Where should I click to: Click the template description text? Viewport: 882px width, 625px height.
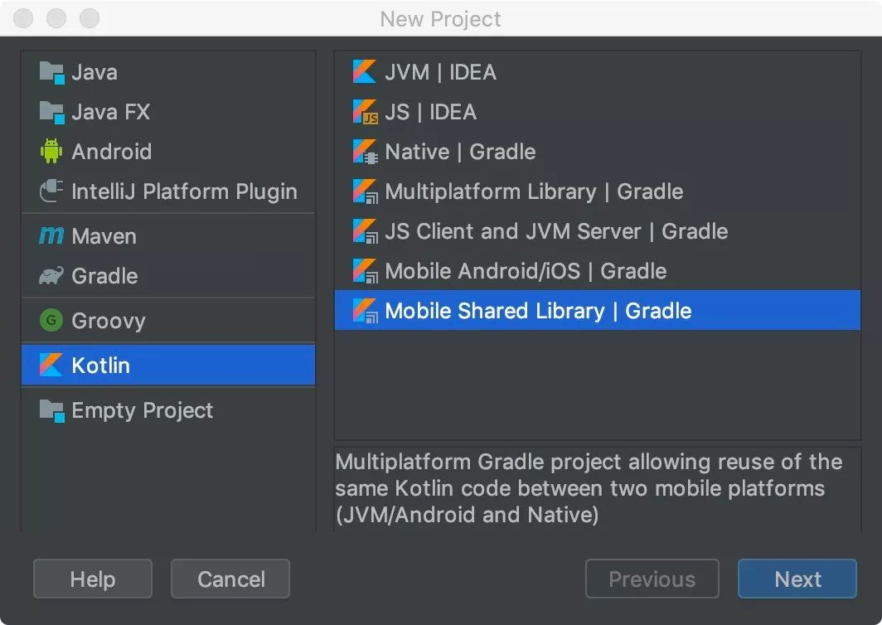pyautogui.click(x=589, y=488)
